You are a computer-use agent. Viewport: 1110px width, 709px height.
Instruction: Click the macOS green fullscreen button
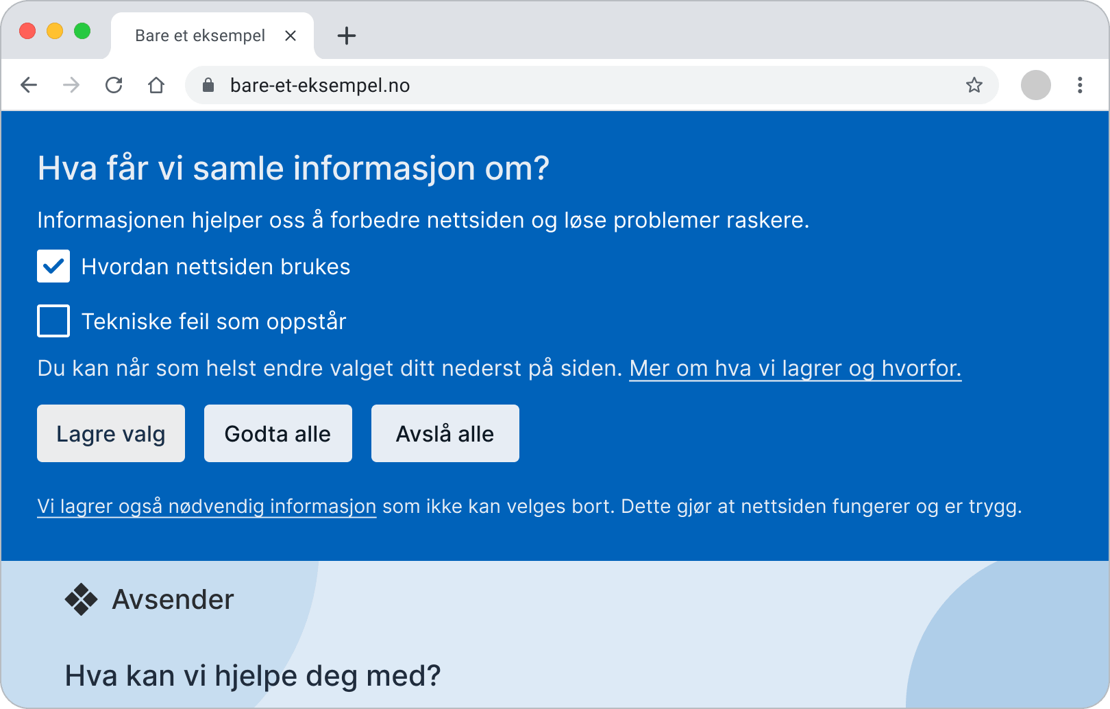click(82, 31)
